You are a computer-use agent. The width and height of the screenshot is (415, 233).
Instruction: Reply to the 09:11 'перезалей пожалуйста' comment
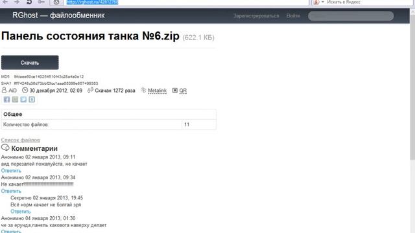click(11, 171)
